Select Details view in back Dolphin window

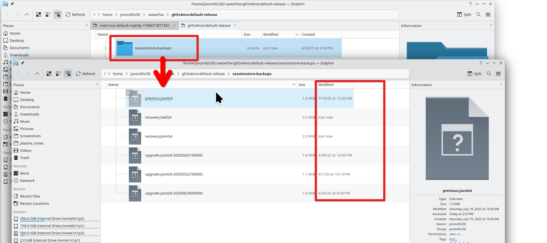58,15
